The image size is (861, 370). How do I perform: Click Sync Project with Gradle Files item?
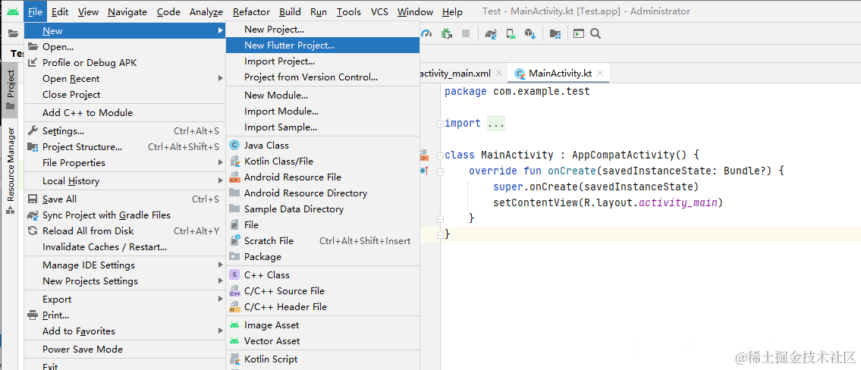coord(124,215)
